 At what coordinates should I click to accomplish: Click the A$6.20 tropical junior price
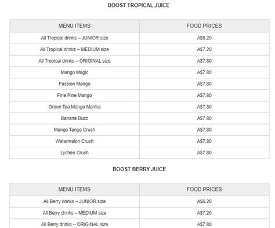(x=204, y=38)
